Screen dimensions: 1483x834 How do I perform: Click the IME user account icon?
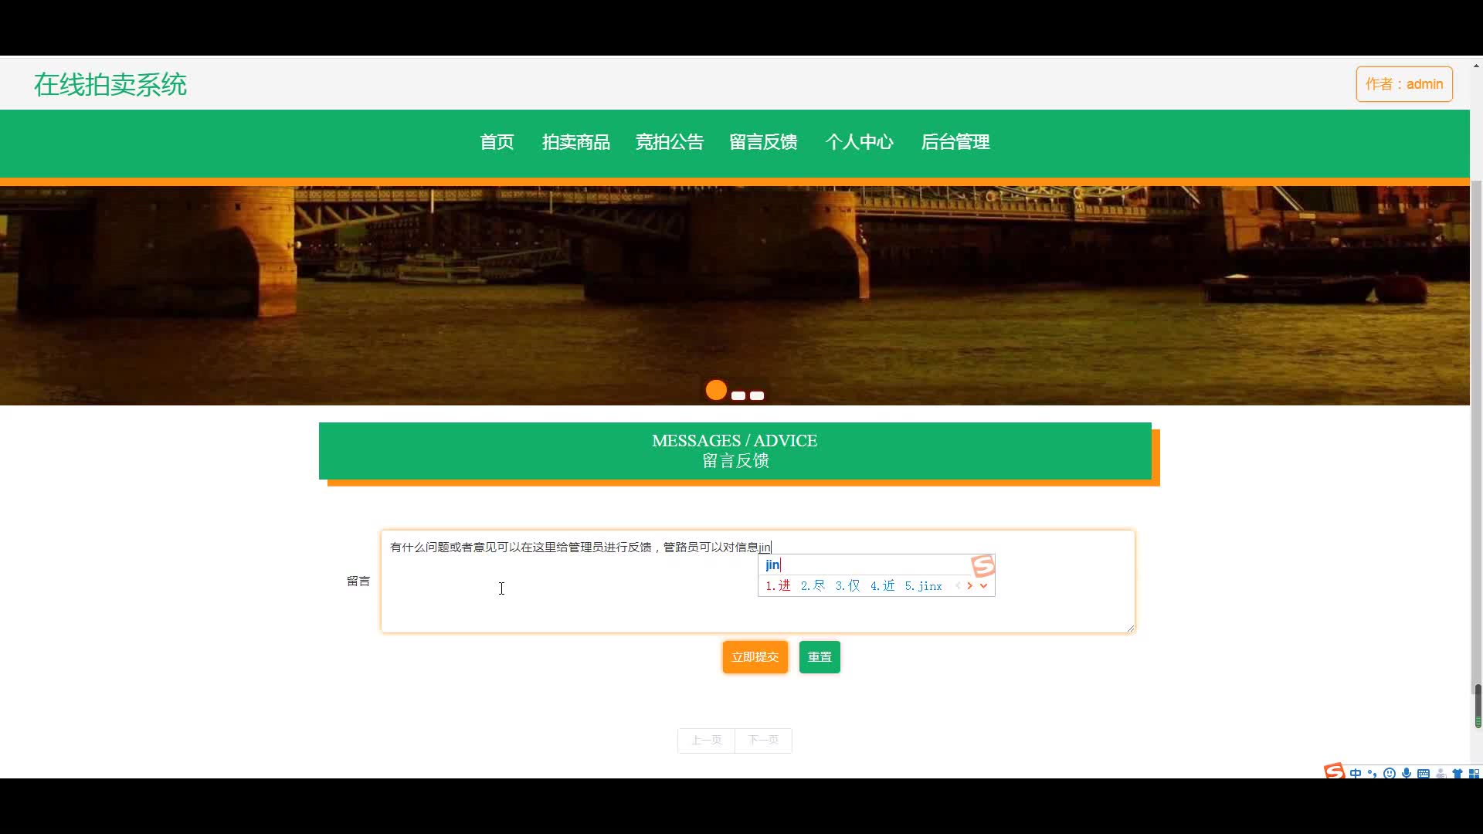click(1441, 773)
